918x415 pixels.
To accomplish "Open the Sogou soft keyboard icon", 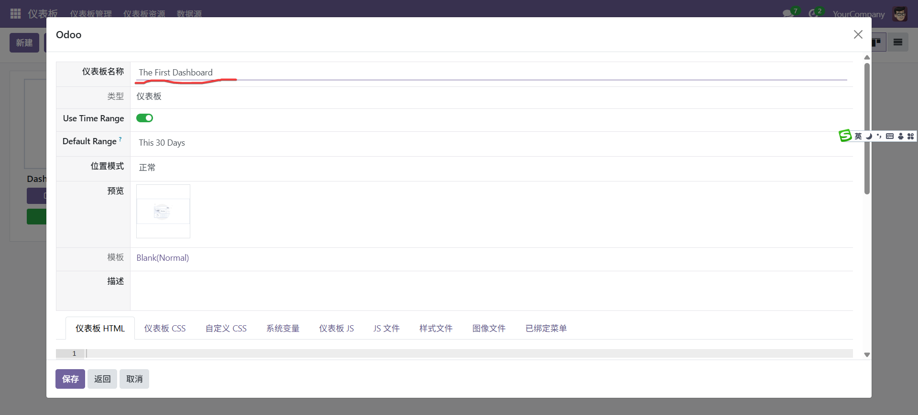I will point(889,136).
